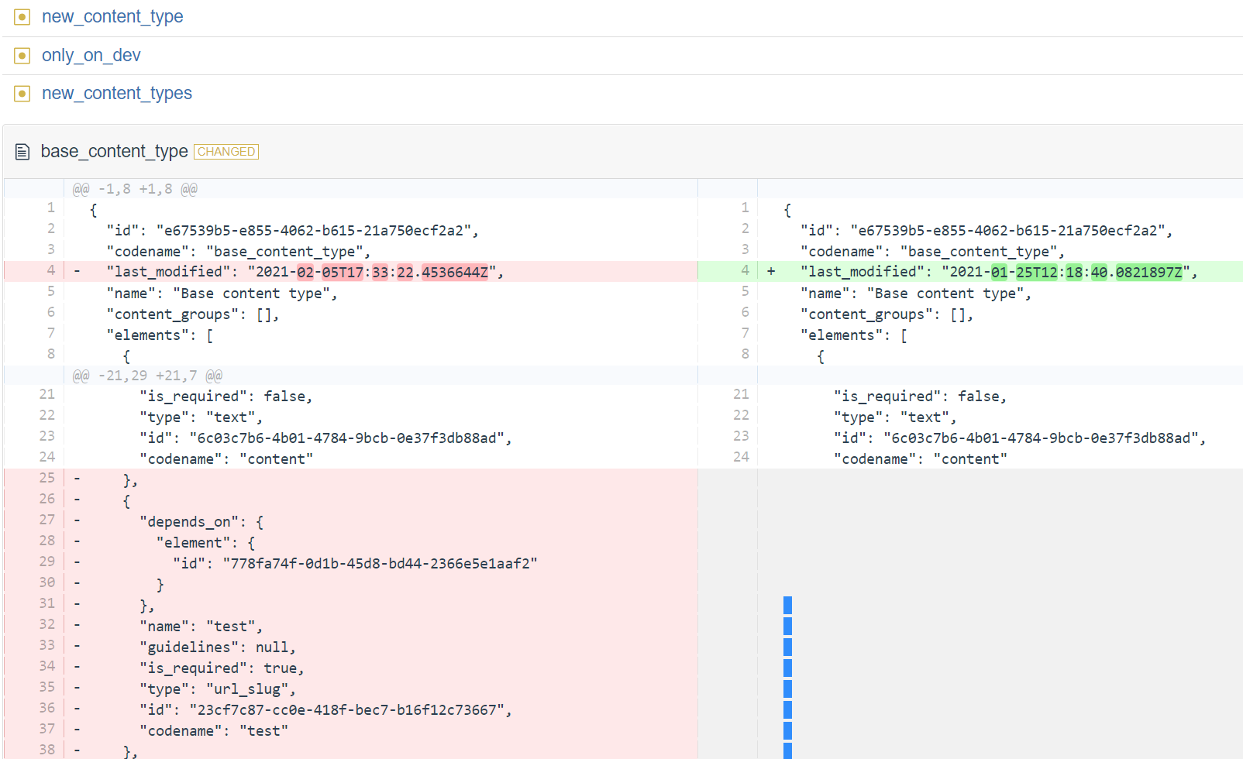
Task: Click the right-side line number 4
Action: pos(745,270)
